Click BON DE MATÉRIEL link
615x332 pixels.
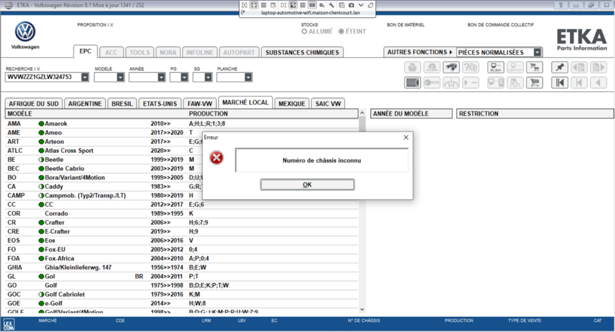[x=406, y=25]
